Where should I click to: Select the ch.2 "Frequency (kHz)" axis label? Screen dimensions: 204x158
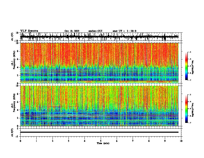14,102
